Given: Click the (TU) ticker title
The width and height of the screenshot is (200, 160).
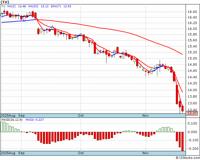Looking at the screenshot, I should coord(5,2).
